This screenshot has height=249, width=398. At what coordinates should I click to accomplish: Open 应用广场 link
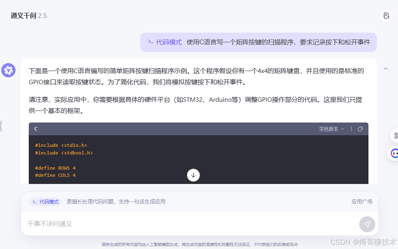362,202
